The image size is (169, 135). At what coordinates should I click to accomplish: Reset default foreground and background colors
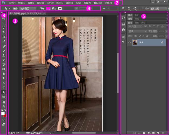coord(2,110)
